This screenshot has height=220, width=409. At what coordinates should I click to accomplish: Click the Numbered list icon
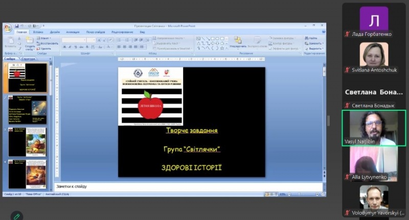point(127,40)
